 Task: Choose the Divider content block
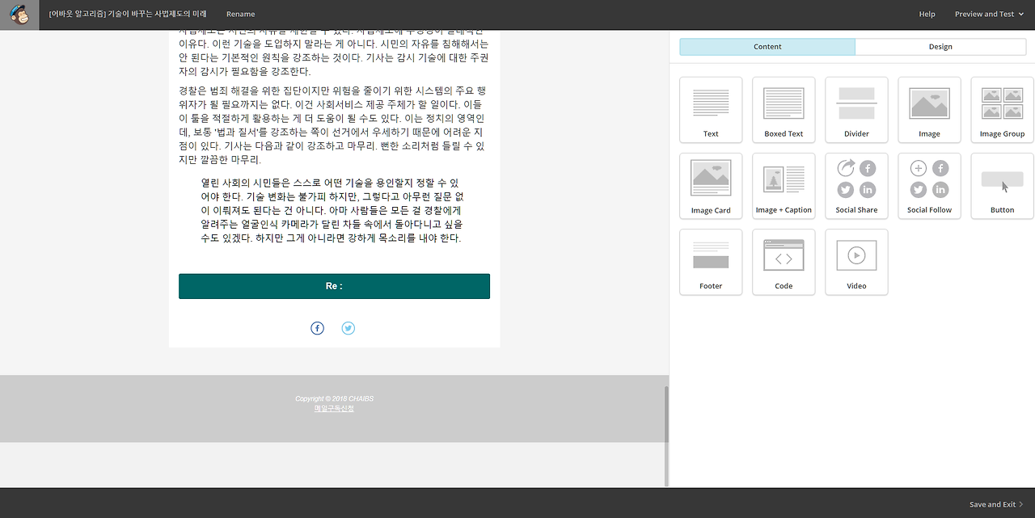pos(856,108)
